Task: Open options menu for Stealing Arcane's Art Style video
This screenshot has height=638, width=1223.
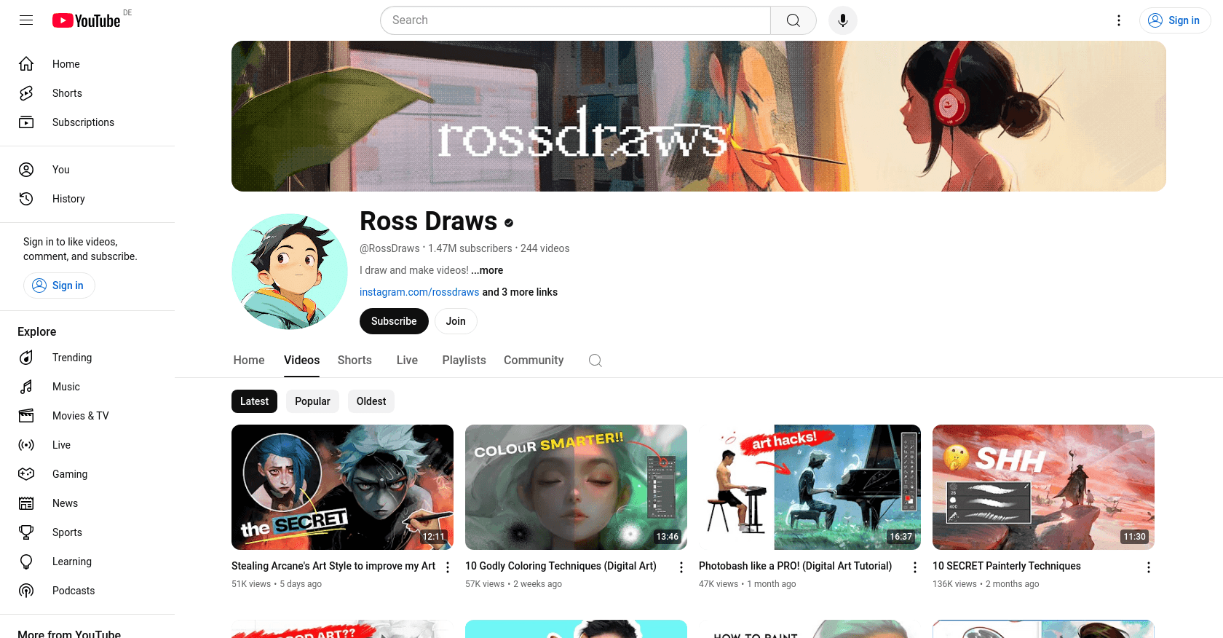Action: [448, 567]
